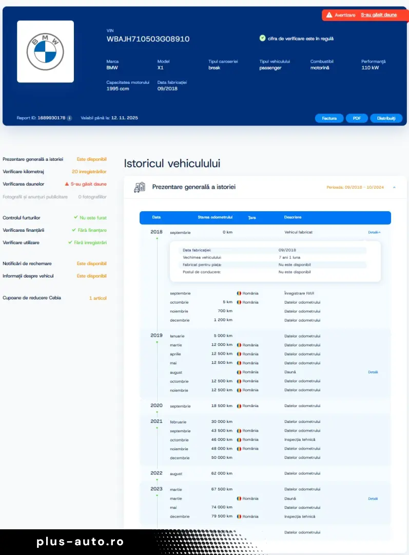409x555 pixels.
Task: Click the Romania flag on Înregistrare RAR row
Action: point(239,293)
